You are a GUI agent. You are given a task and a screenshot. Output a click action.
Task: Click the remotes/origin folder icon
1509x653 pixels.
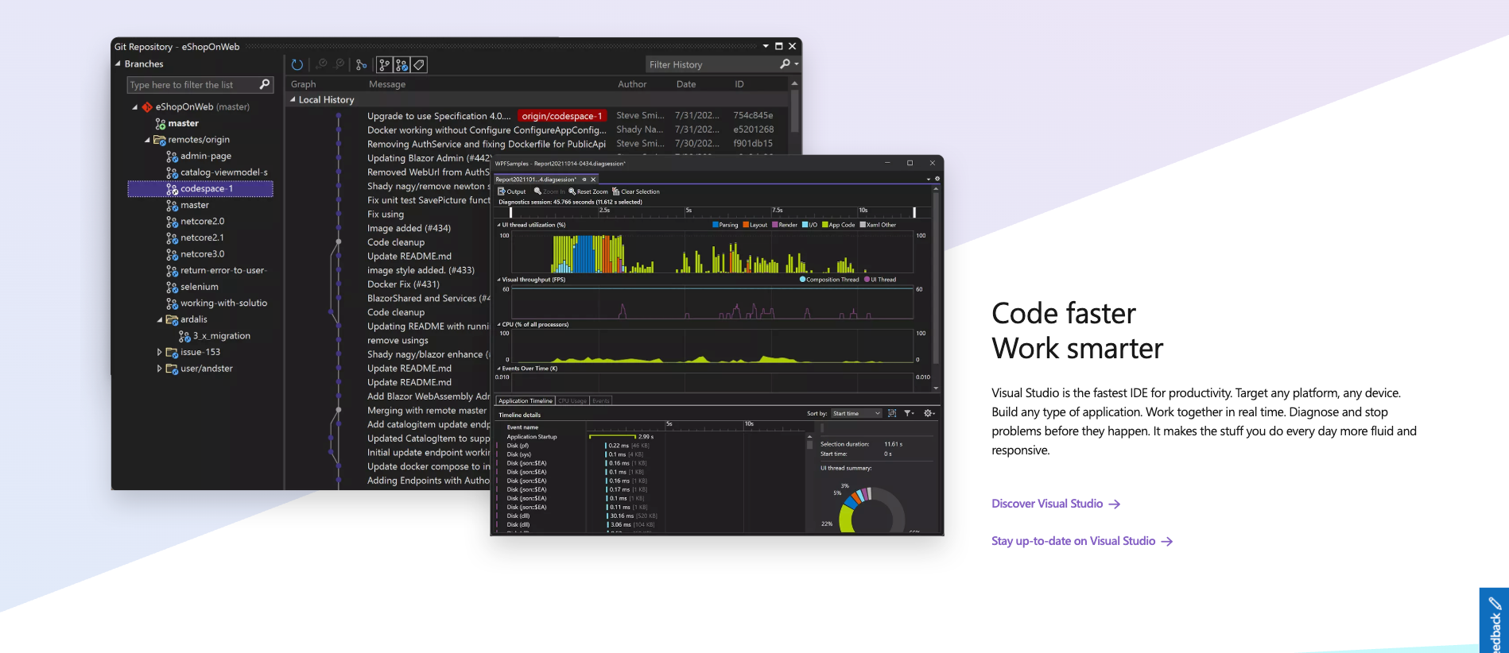click(159, 140)
